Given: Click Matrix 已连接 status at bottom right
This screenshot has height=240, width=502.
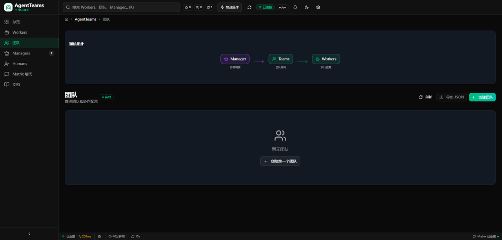Looking at the screenshot, I should coord(486,236).
